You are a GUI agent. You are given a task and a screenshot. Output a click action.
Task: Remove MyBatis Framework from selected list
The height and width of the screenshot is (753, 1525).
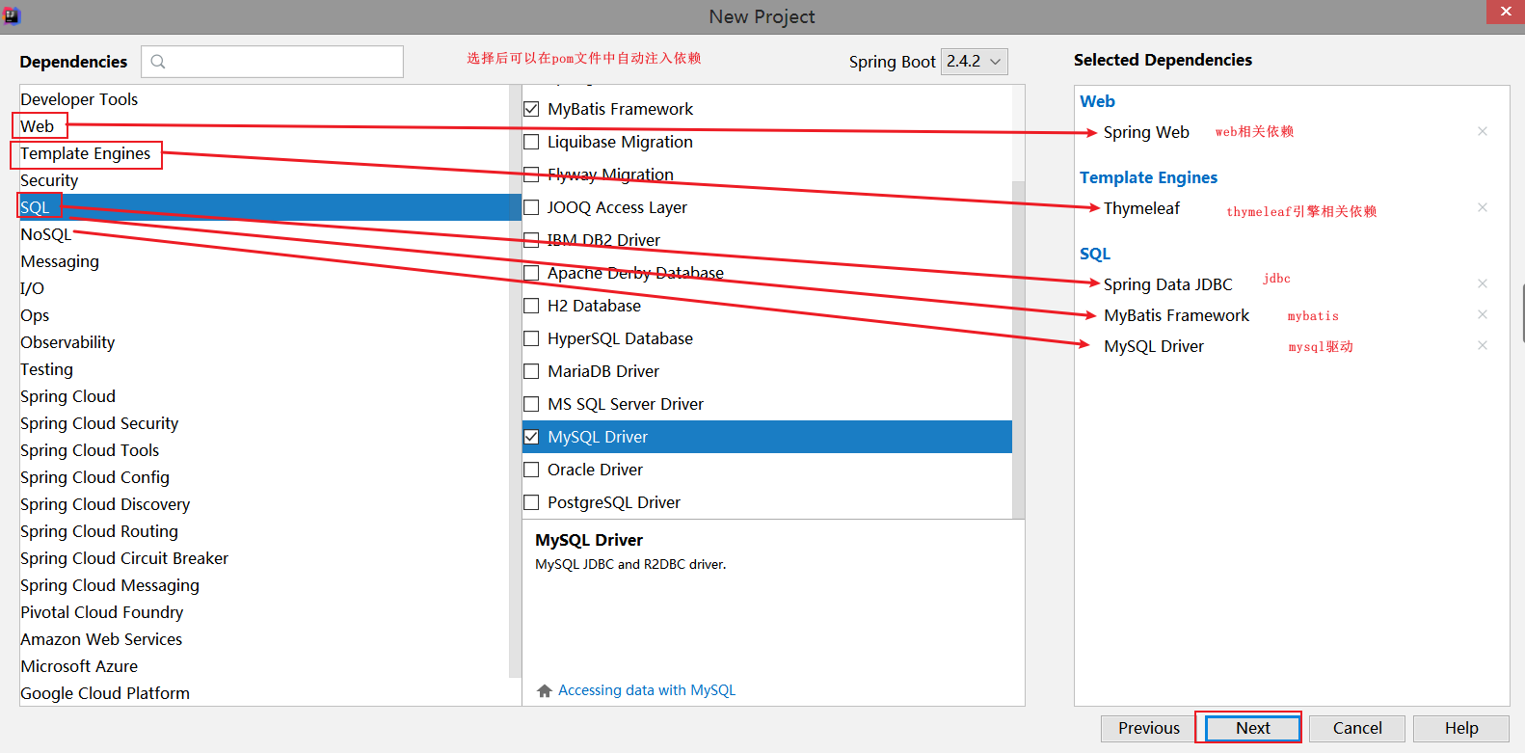tap(1483, 314)
